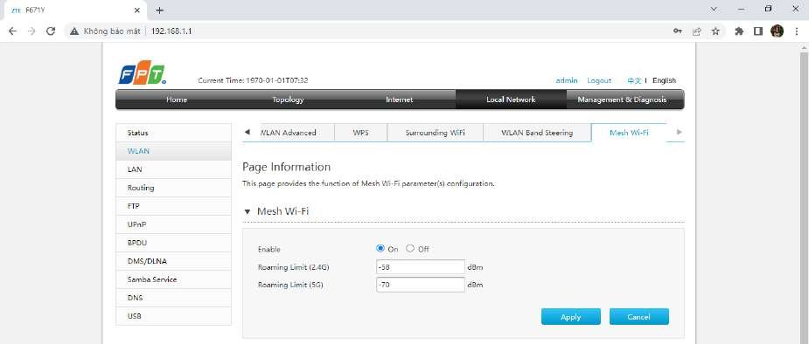Open Status in the sidebar

click(173, 133)
